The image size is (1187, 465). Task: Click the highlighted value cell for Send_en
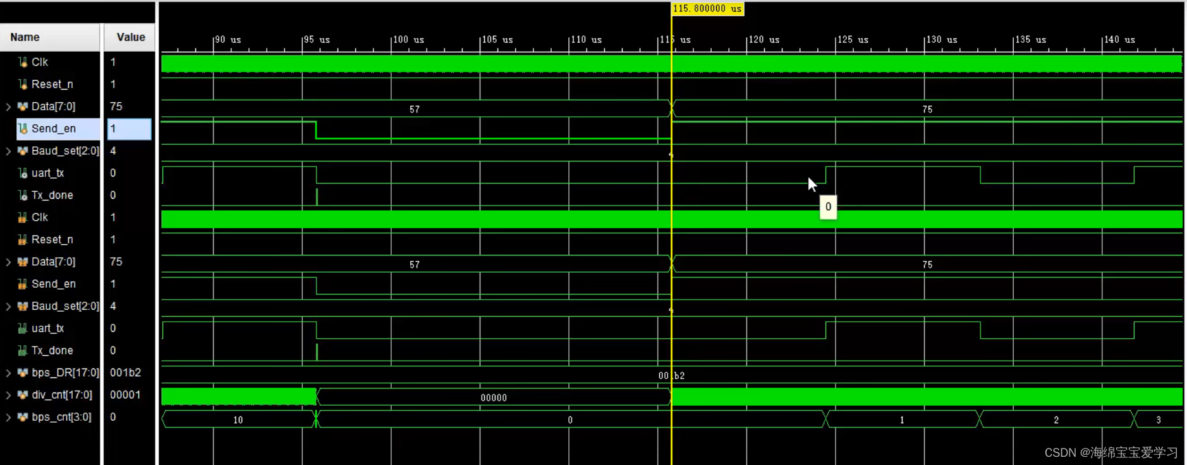129,129
